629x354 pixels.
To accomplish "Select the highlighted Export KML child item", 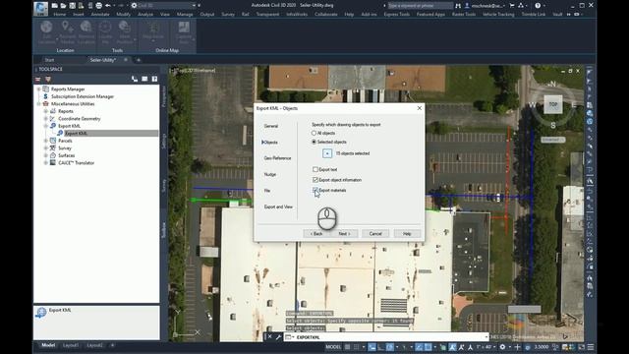I will click(x=76, y=134).
